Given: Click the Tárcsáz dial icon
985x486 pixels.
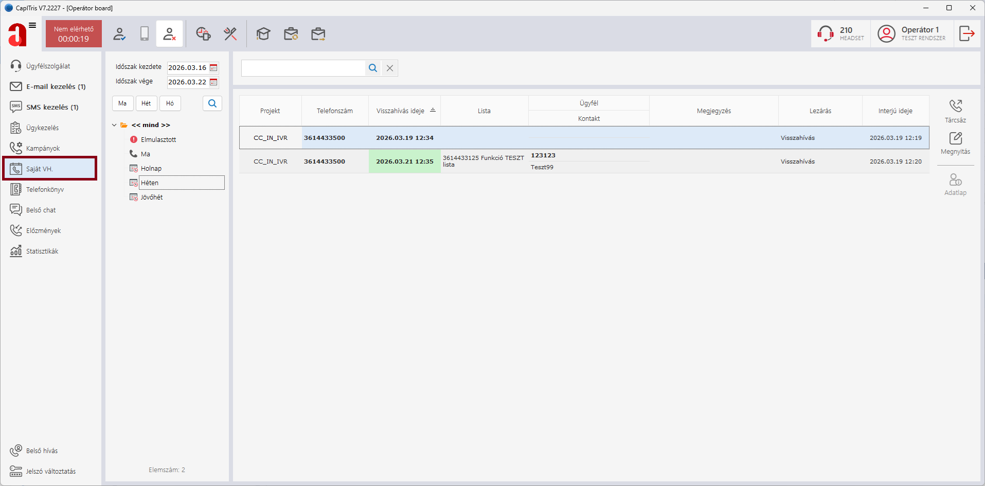Looking at the screenshot, I should pyautogui.click(x=955, y=106).
